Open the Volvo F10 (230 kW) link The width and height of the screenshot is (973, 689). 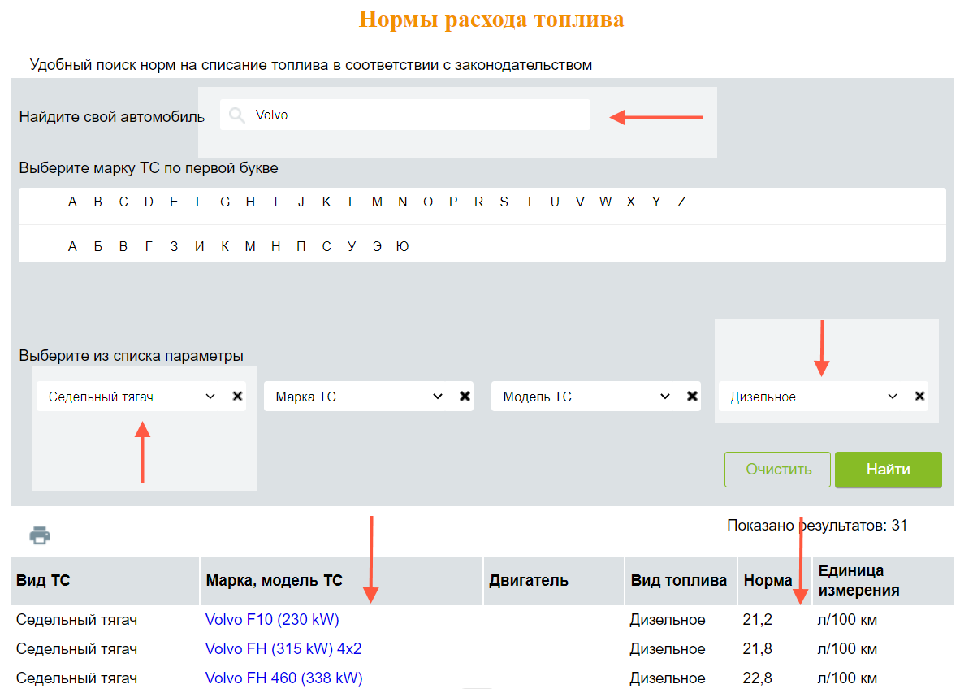point(272,619)
